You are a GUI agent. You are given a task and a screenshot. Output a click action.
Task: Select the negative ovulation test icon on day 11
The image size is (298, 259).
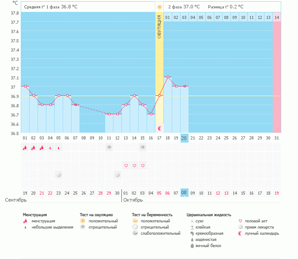109,147
